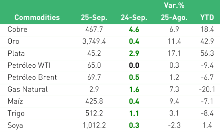The width and height of the screenshot is (220, 132).
Task: Click the Petróleo WTI row label
Action: (x=29, y=65)
